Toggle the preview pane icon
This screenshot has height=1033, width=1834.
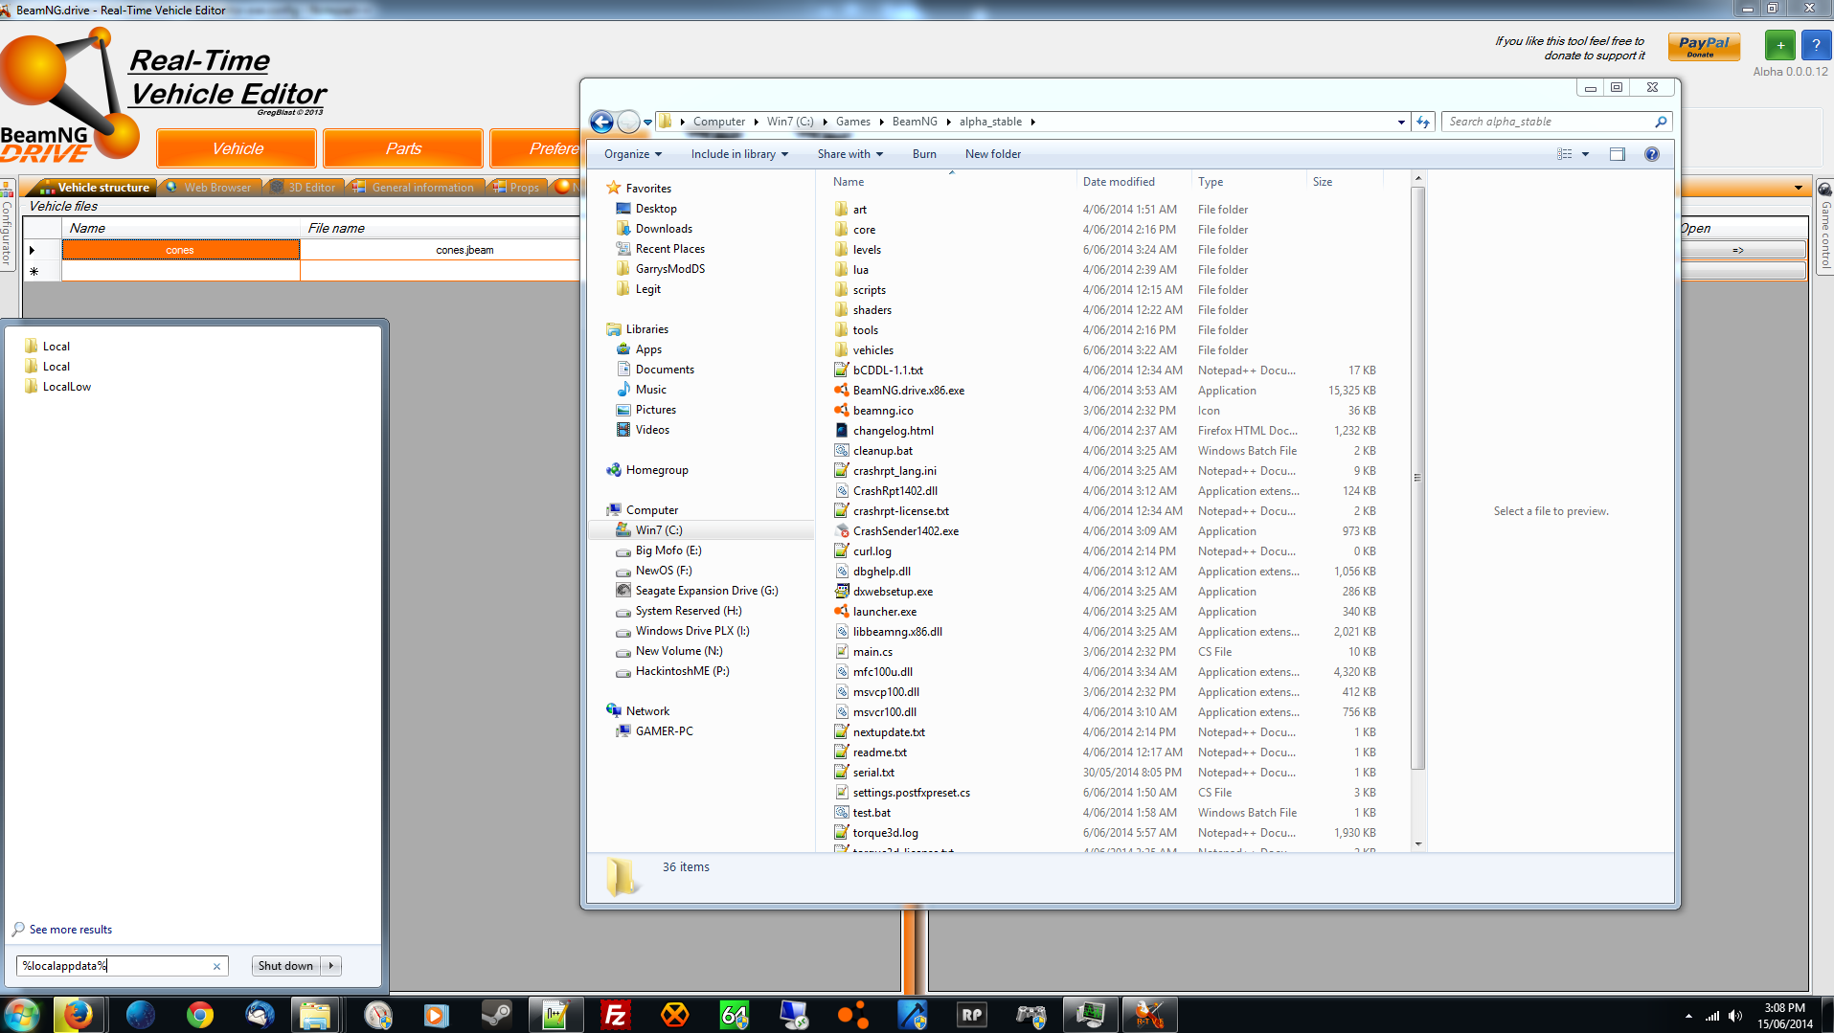coord(1618,154)
